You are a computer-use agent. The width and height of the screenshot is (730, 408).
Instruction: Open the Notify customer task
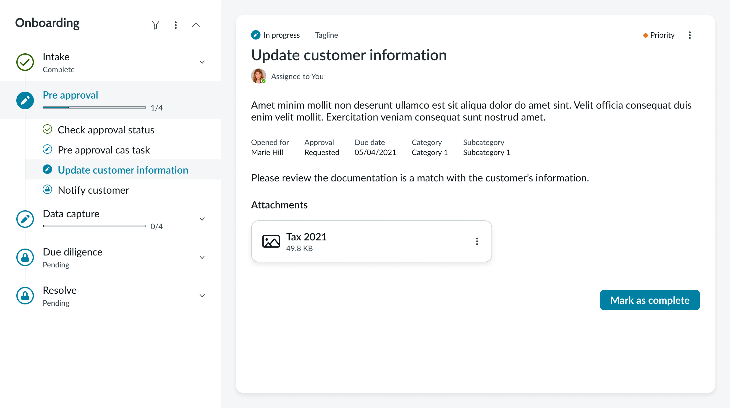pyautogui.click(x=93, y=190)
